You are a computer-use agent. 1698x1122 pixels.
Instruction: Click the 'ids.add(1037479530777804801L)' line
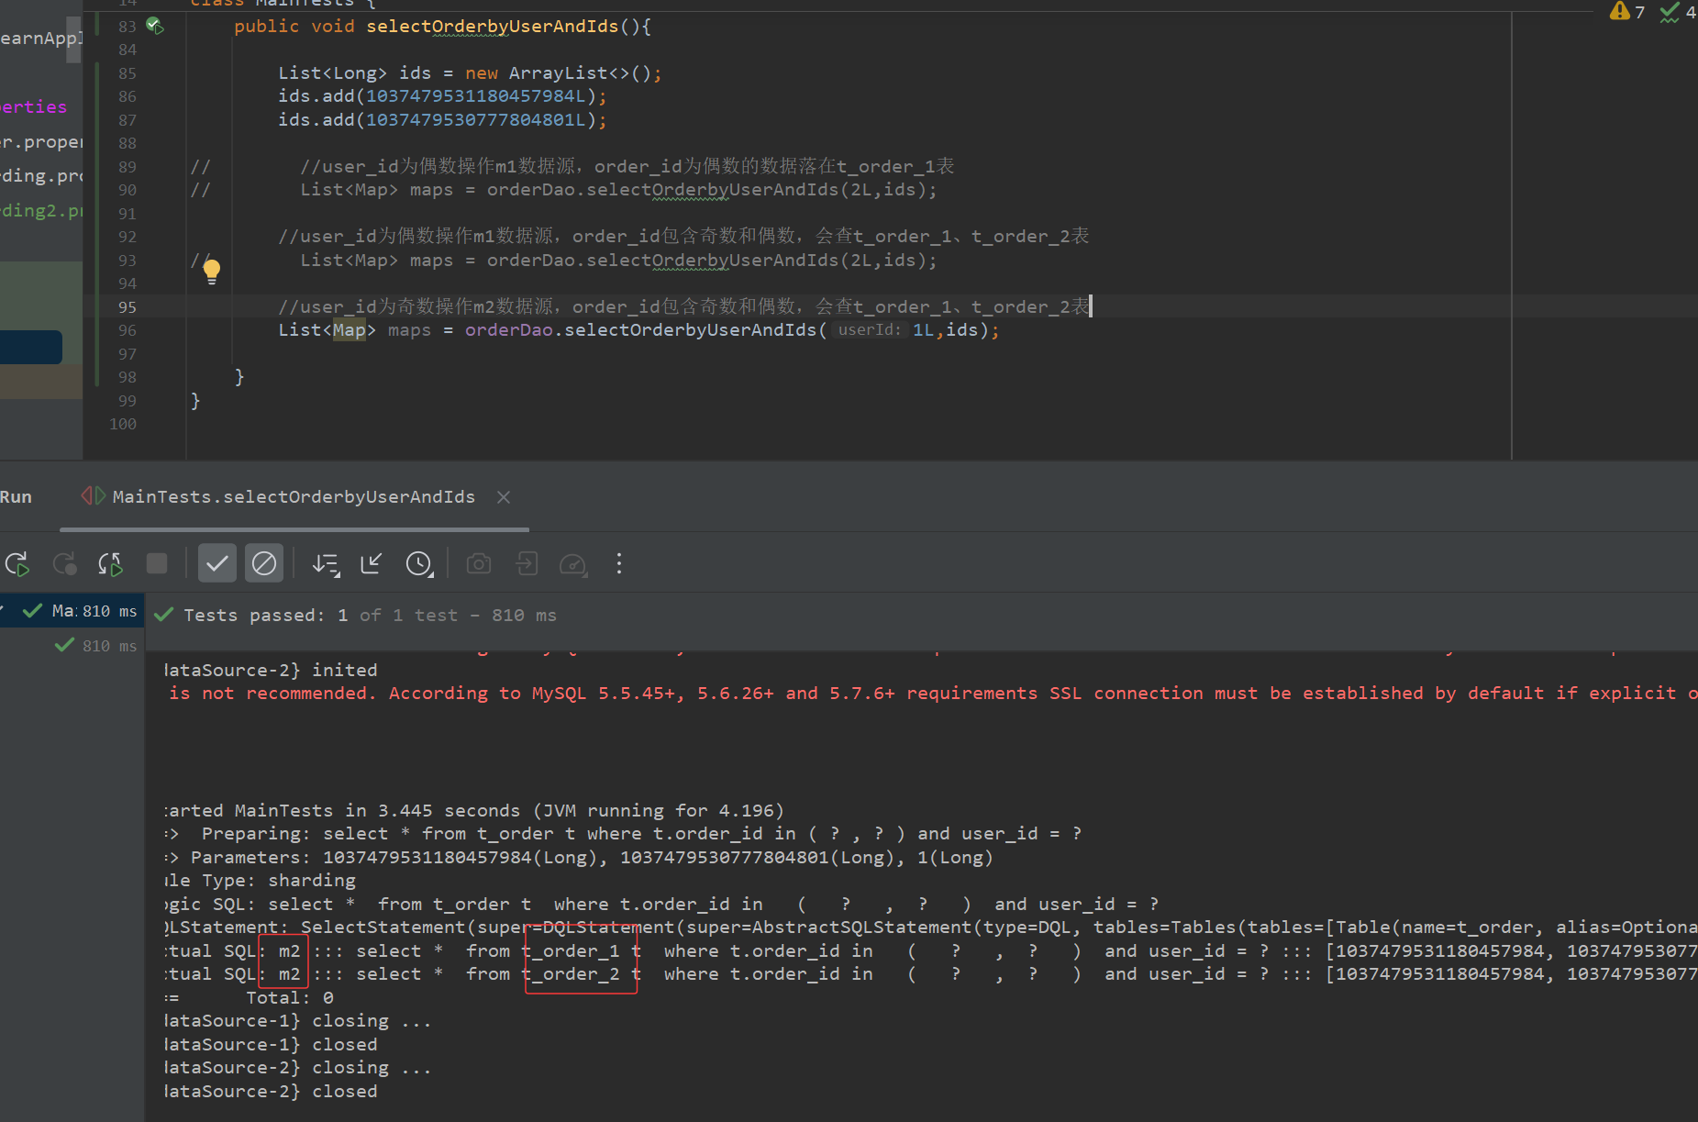(x=442, y=120)
